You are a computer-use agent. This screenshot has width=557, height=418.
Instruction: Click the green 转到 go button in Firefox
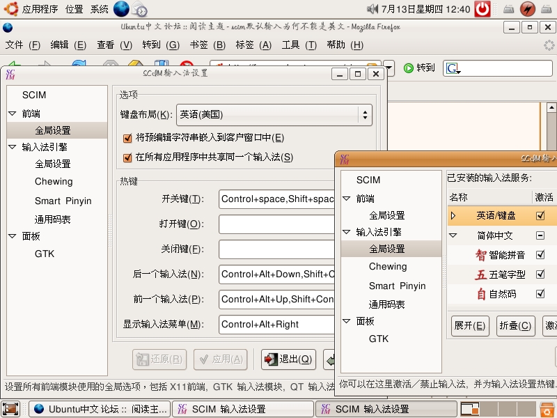click(420, 68)
